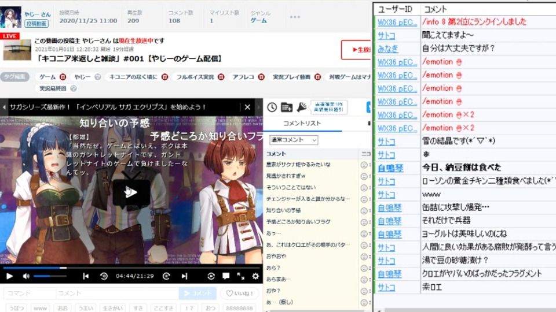Open watch-later clock icon
Image resolution: width=556 pixels, height=312 pixels.
(x=272, y=107)
